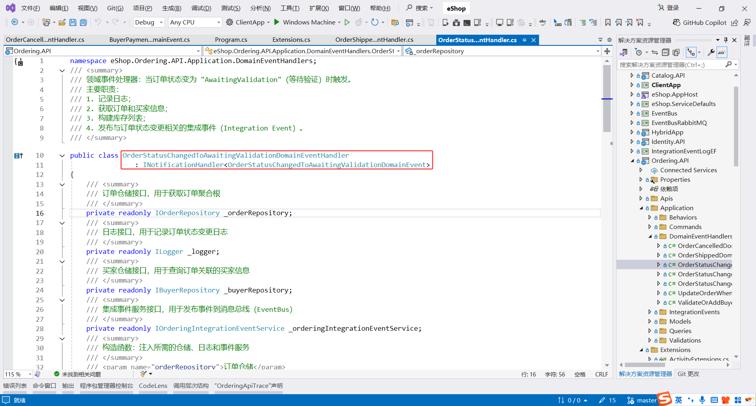Go to the previous bookmark
The image size is (756, 406).
[619, 22]
